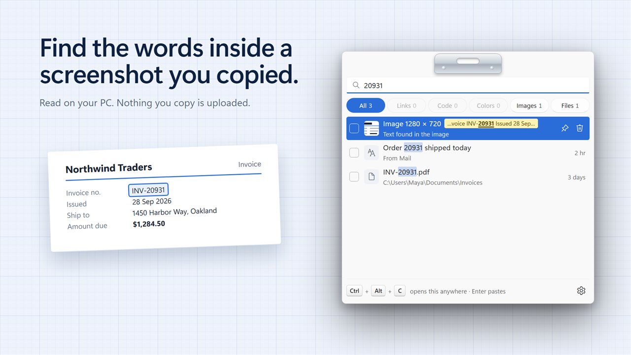Click the yellow INV-20931 match snippet
Viewport: 631px width, 355px height.
coord(491,124)
